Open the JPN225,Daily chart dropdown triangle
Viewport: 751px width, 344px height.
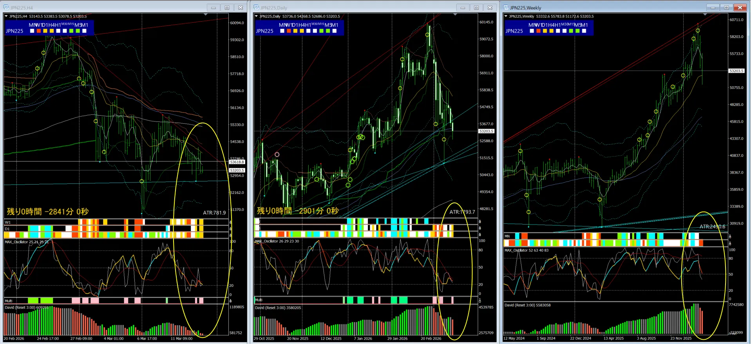(256, 16)
